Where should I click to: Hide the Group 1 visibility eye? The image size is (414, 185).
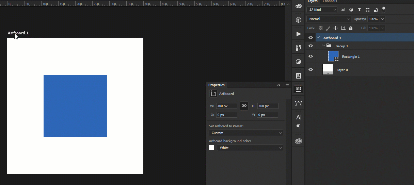pyautogui.click(x=310, y=46)
